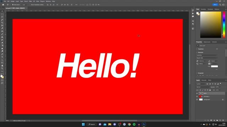Hide the Background layer

point(197,99)
